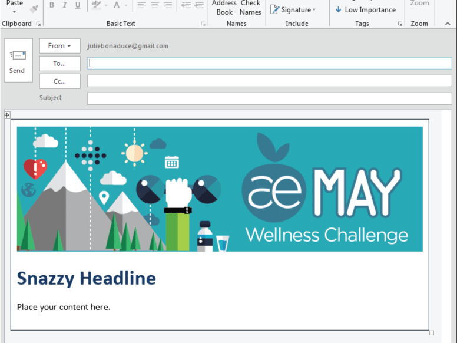Open the Address Book

pos(224,8)
